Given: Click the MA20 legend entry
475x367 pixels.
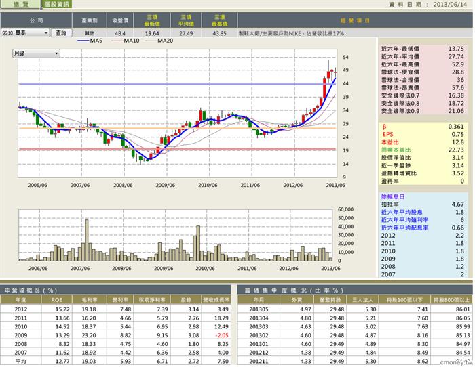Looking at the screenshot, I should click(x=159, y=41).
